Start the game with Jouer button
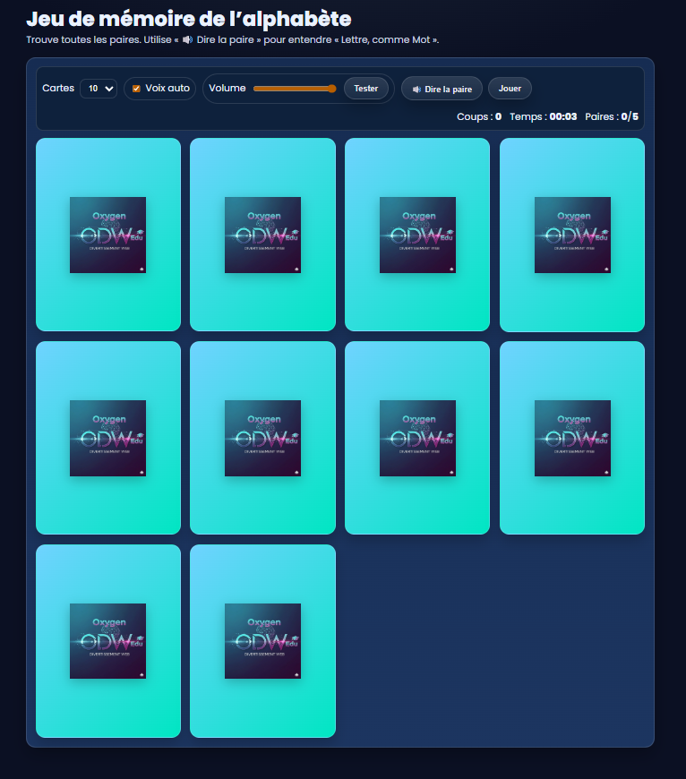The height and width of the screenshot is (779, 686). coord(510,89)
